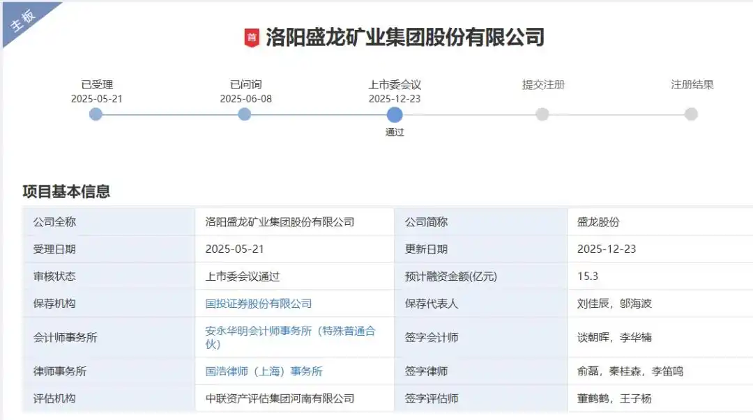Select the highlighted 上市委会议 milestone dot

(x=394, y=114)
